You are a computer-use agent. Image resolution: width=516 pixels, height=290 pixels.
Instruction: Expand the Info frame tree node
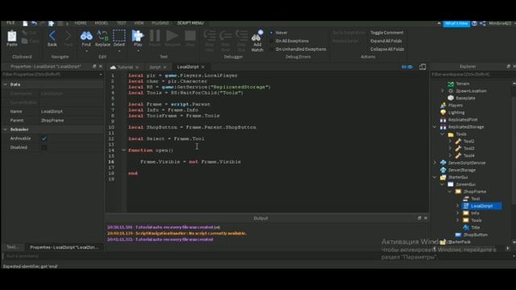coord(457,213)
